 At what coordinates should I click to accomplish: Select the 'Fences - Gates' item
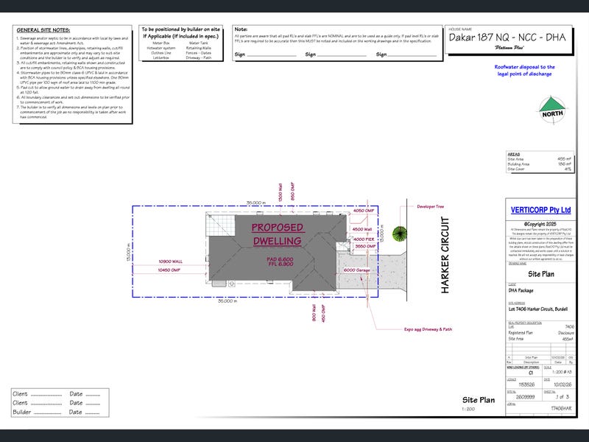pos(198,53)
